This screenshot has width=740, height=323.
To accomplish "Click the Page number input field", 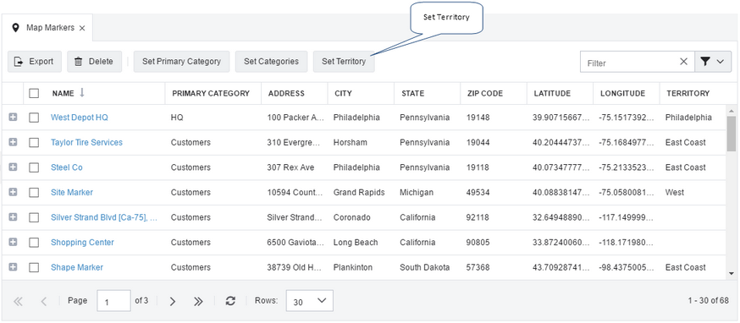I will [113, 301].
